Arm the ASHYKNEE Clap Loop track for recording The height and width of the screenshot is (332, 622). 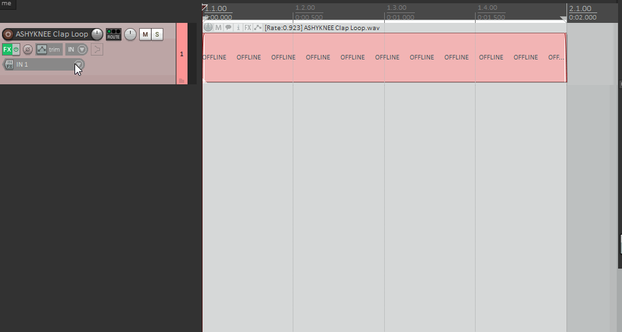click(x=8, y=35)
